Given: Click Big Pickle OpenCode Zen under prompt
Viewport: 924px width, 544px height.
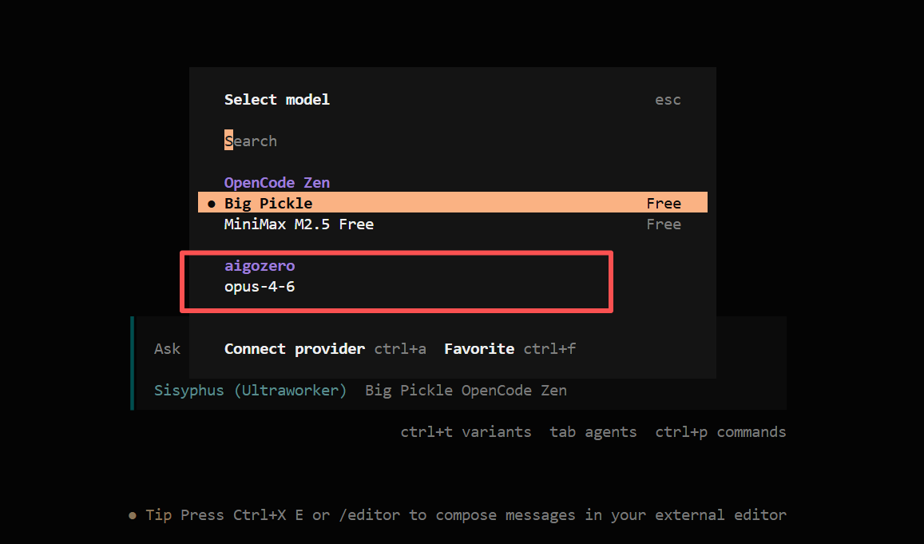Looking at the screenshot, I should 466,391.
